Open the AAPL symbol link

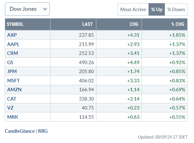tap(13, 44)
